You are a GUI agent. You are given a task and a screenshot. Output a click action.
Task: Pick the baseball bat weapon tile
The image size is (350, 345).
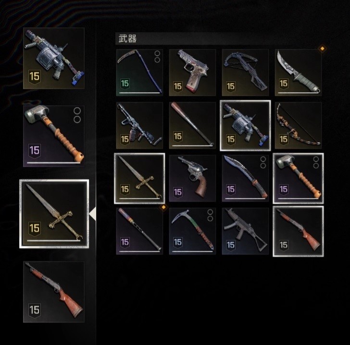pos(192,125)
